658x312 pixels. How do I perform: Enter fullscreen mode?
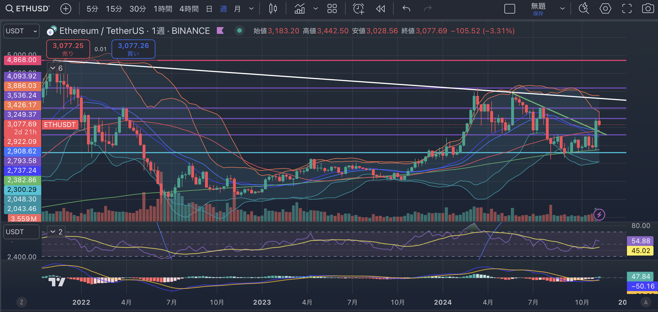(627, 9)
